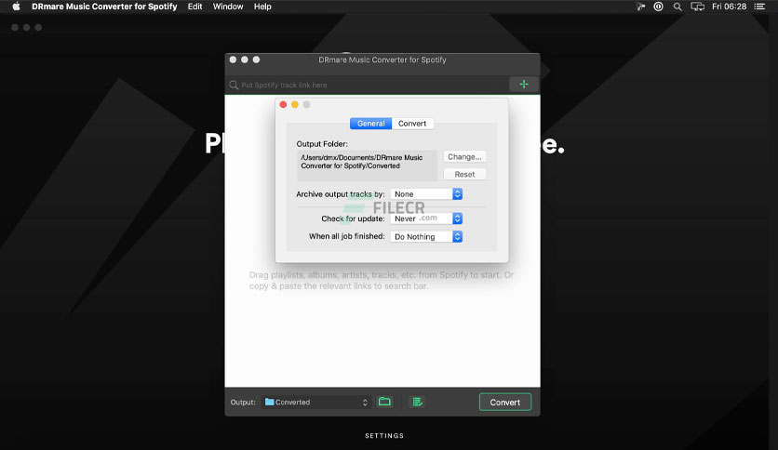778x450 pixels.
Task: Open the Edit menu
Action: [194, 7]
